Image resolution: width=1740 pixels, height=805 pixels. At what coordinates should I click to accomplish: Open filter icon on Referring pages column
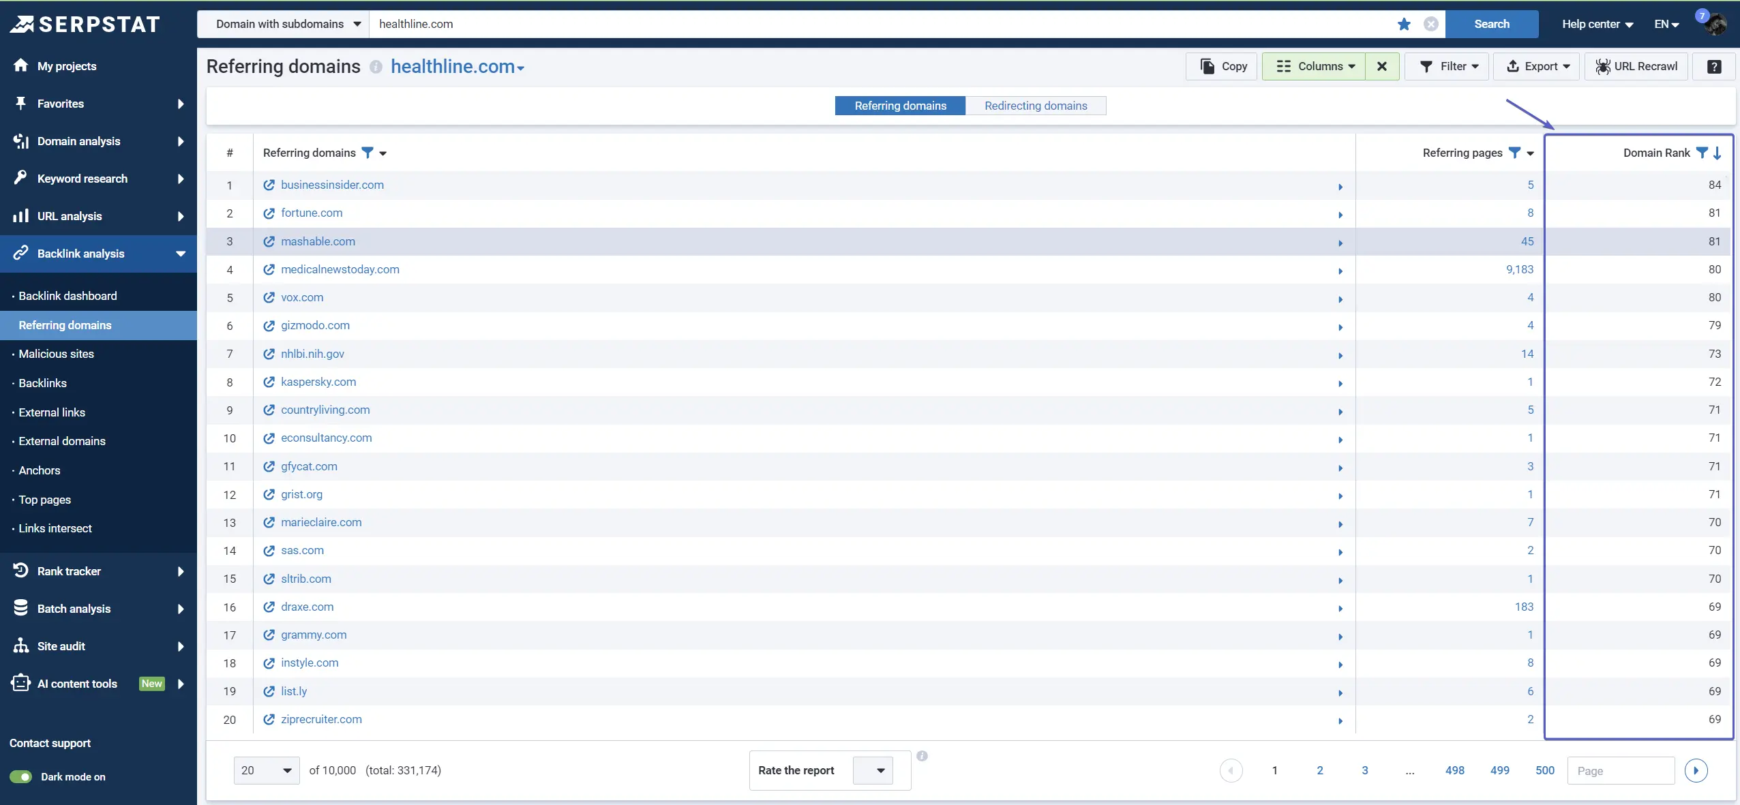pos(1514,153)
